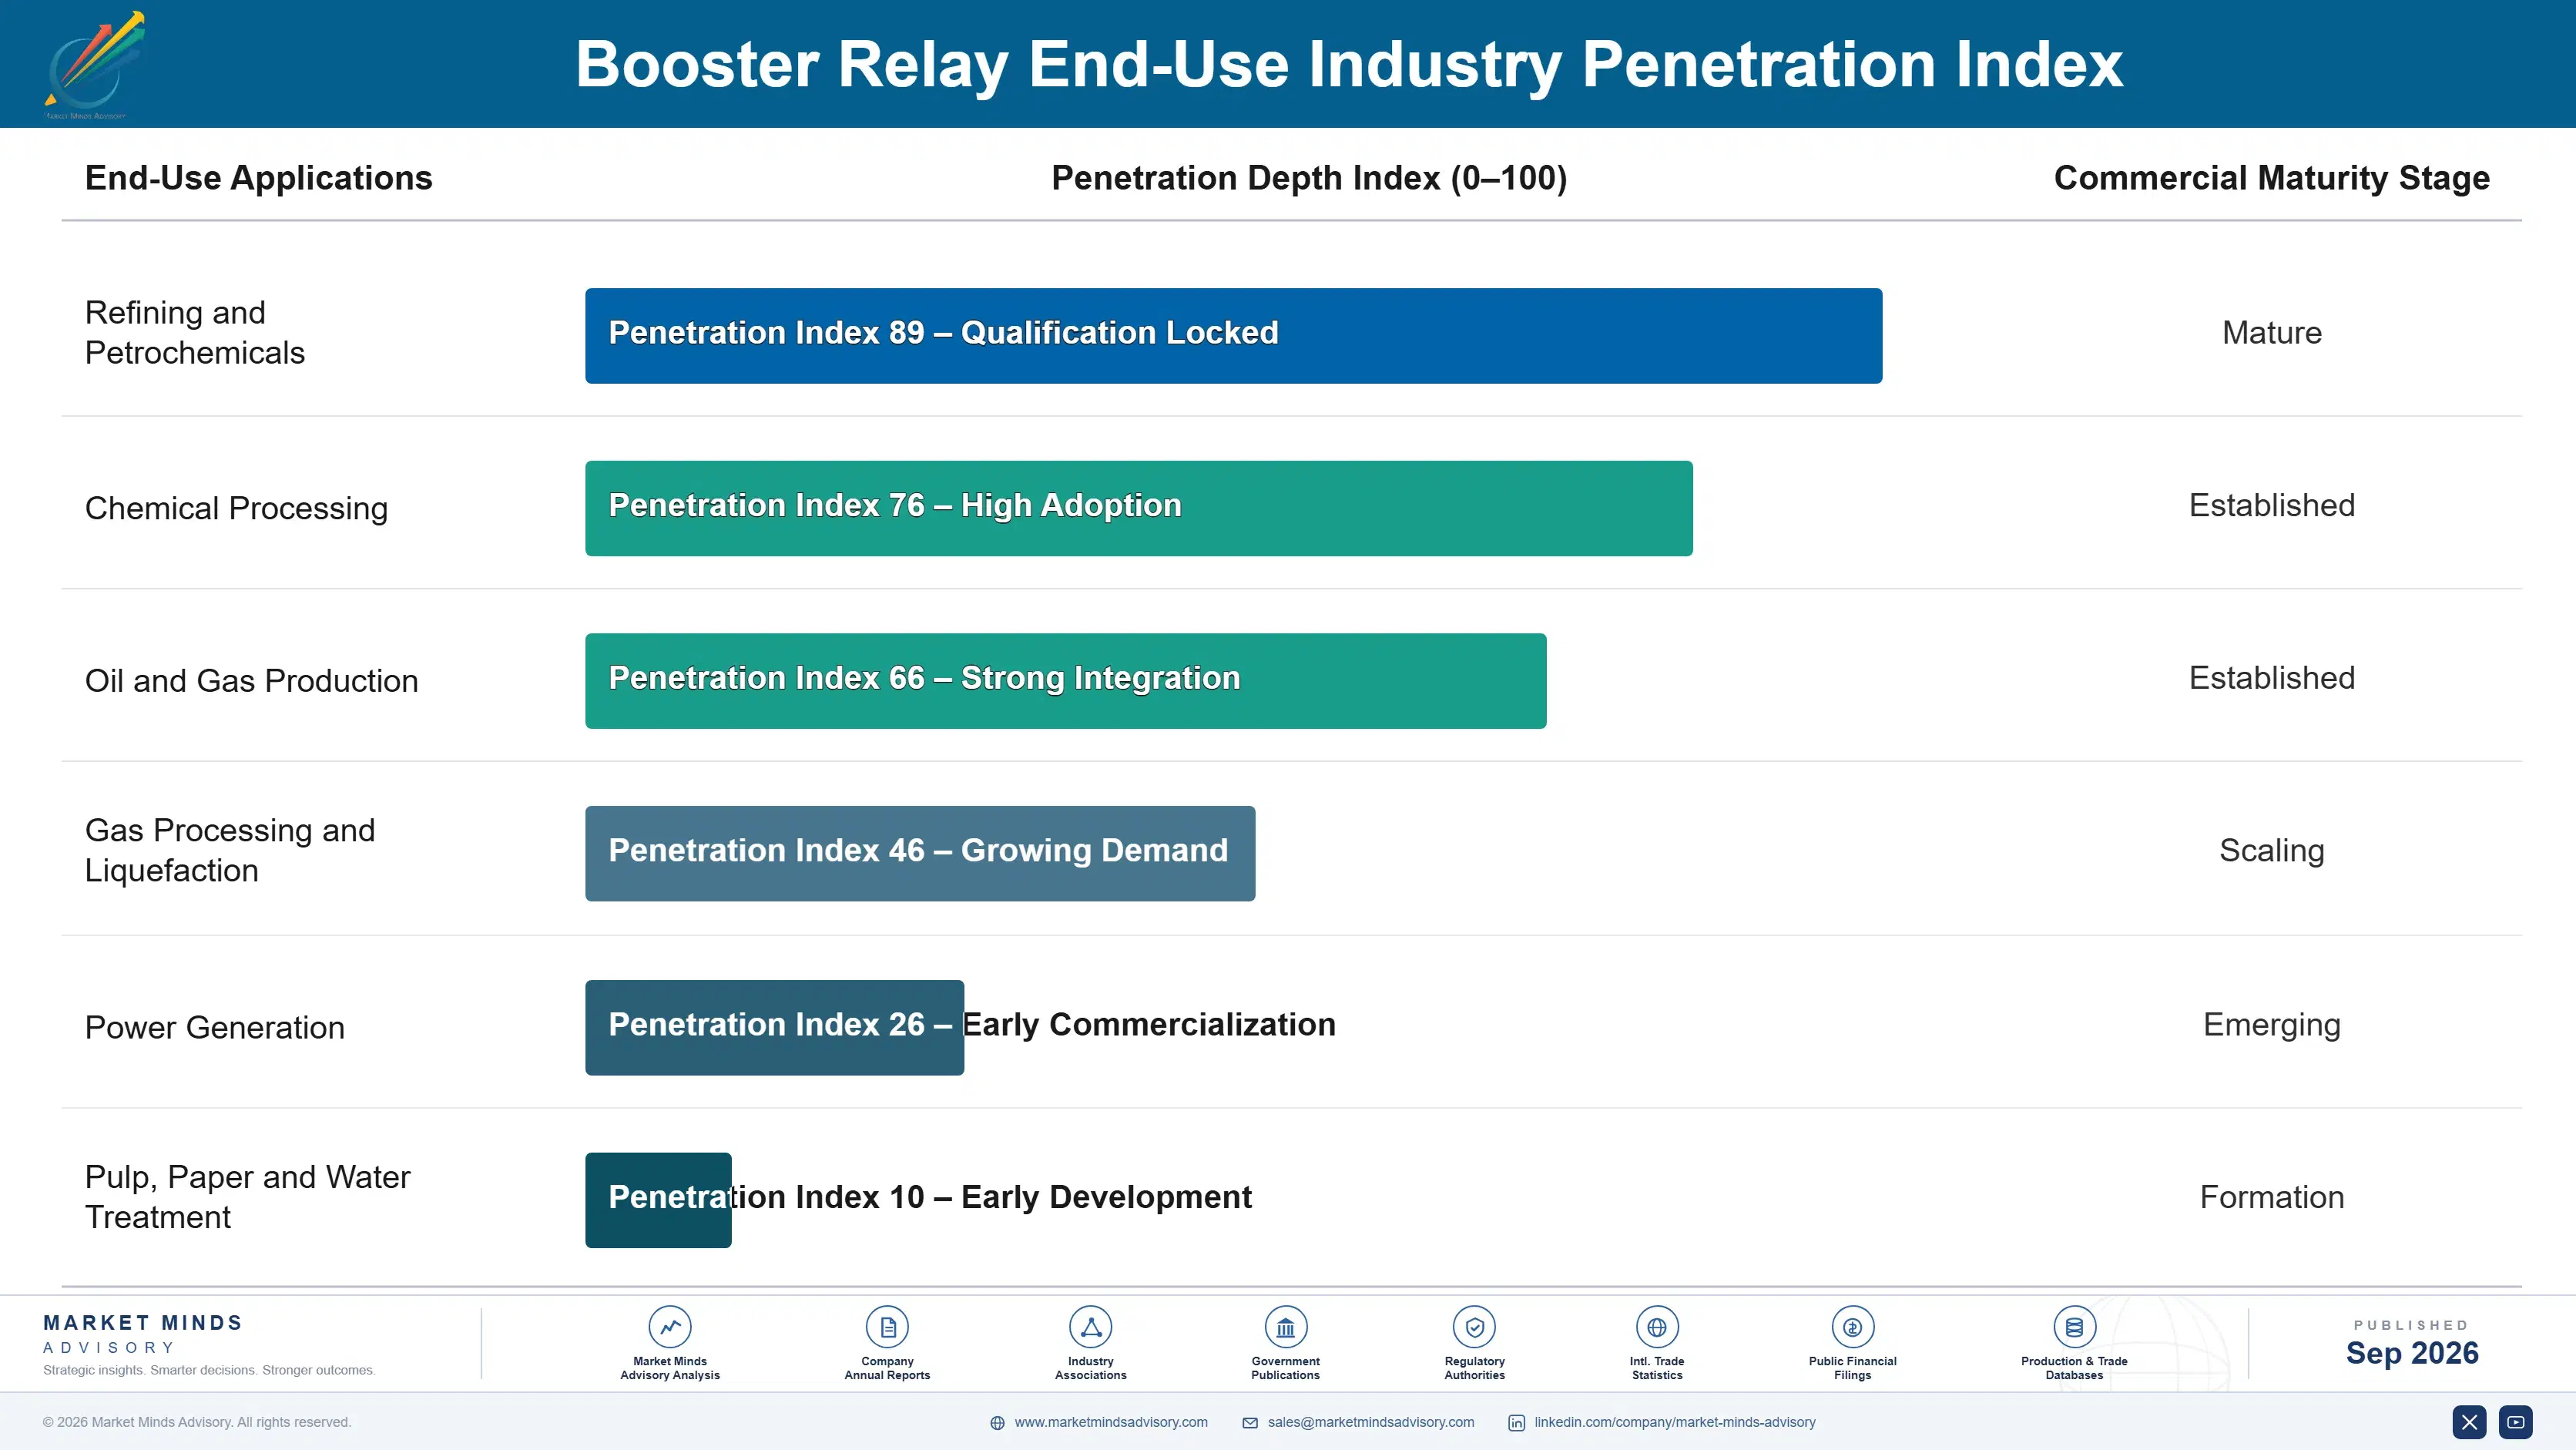Select the Penetration Index 76 High Adoption bar
2576x1450 pixels.
pyautogui.click(x=1138, y=508)
